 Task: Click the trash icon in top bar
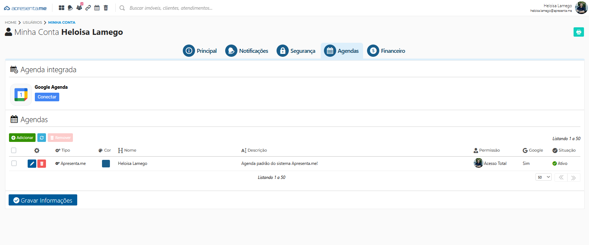(x=106, y=8)
